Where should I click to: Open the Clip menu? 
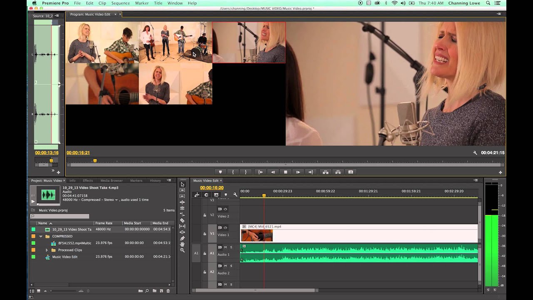pos(102,3)
